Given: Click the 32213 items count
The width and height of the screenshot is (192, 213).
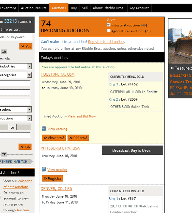Looking at the screenshot, I should 11,21.
